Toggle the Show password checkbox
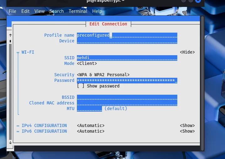Image resolution: width=225 pixels, height=159 pixels. pyautogui.click(x=81, y=86)
